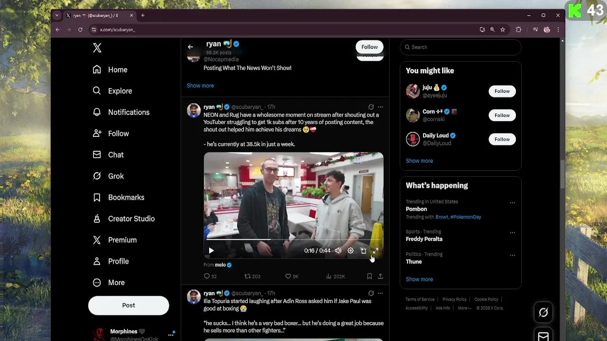Open Morphines account options menu
This screenshot has width=607, height=341.
click(171, 335)
